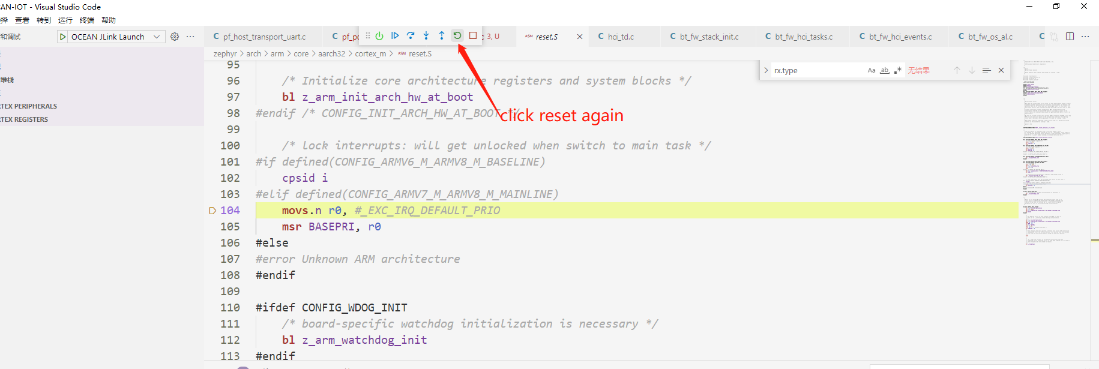Click 'bl z_arm_init_arch_hw_at_boot' on line 97
Screen dimensions: 1099x369
point(378,97)
